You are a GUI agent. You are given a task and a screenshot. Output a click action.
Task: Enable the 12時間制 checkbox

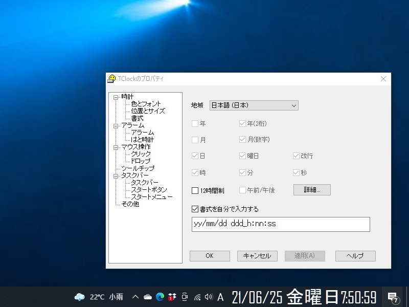point(194,190)
